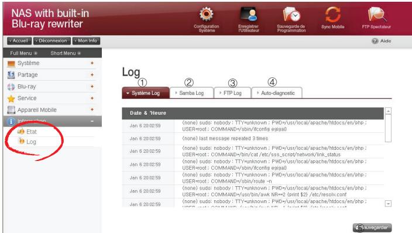Collapse the Information section minus sign
The width and height of the screenshot is (412, 233).
pyautogui.click(x=92, y=121)
